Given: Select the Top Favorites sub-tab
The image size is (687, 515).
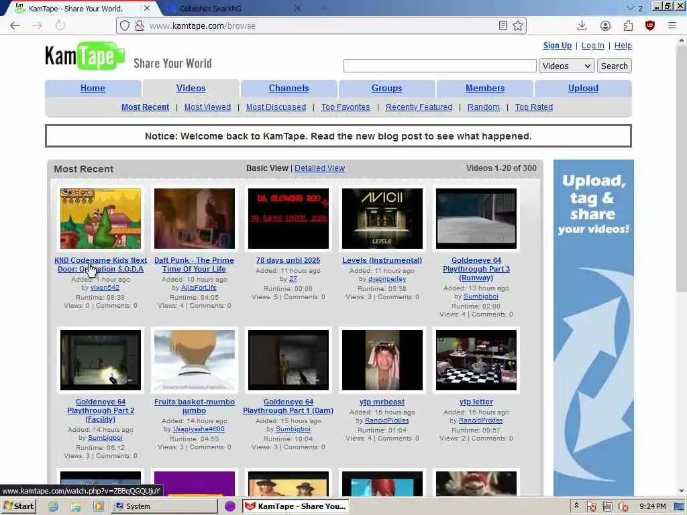Looking at the screenshot, I should (x=346, y=107).
